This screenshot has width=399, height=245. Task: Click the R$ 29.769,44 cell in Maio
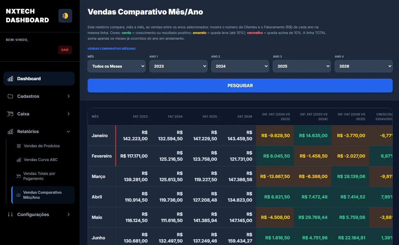click(x=313, y=217)
